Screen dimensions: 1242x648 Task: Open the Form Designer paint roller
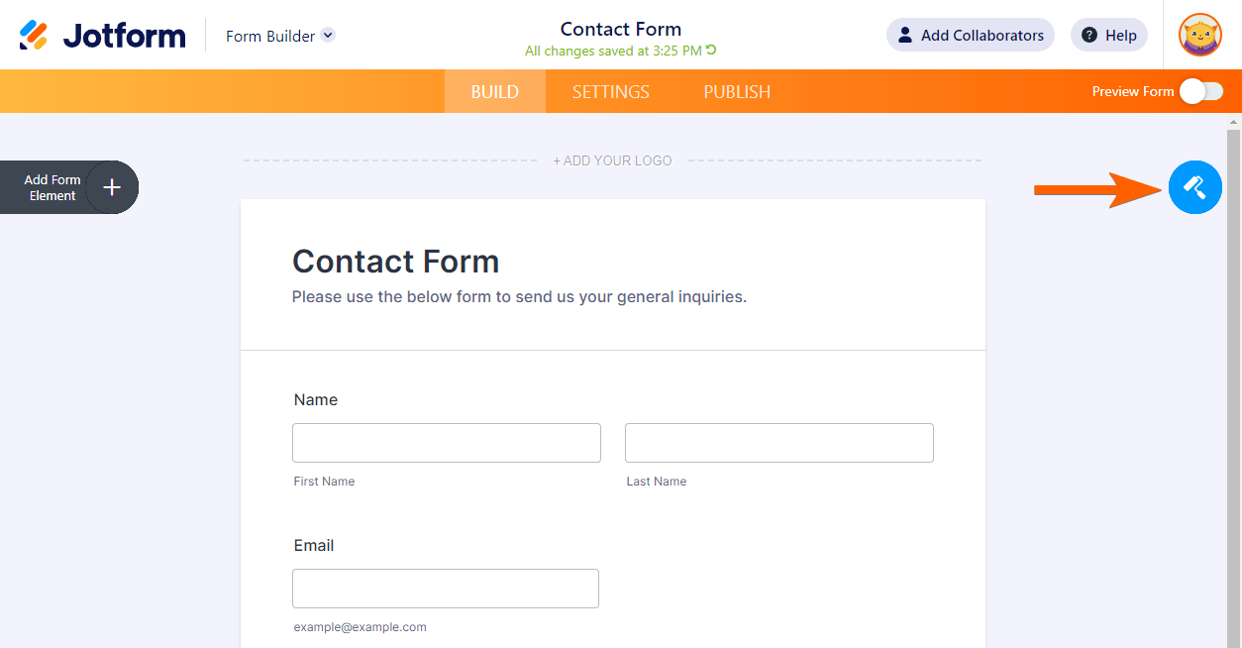pyautogui.click(x=1194, y=187)
